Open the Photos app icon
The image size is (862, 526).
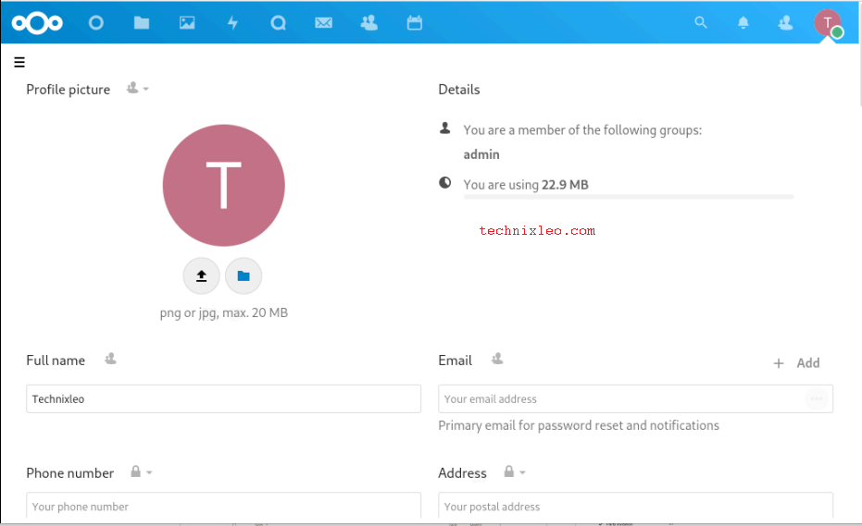(x=187, y=23)
